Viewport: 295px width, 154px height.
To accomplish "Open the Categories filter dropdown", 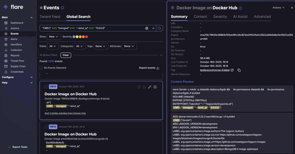I will click(x=80, y=46).
